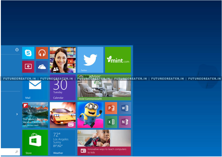This screenshot has height=157, width=222.
Task: Open the OneDrive cloud tile
Action: click(x=42, y=67)
